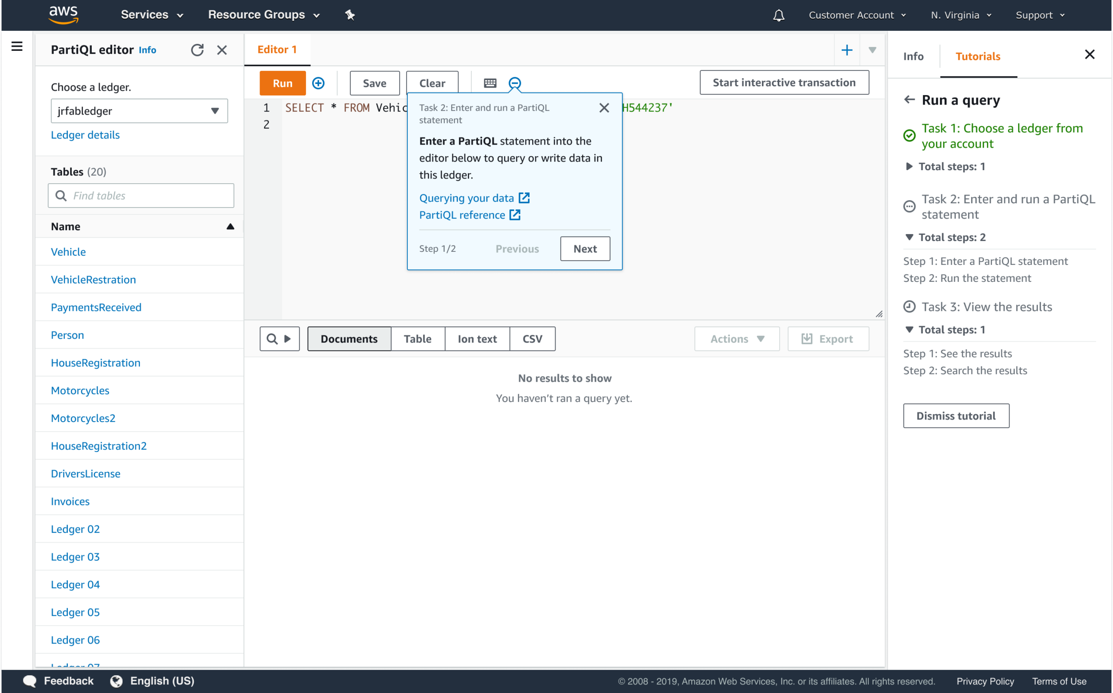Select the Table results view
Image resolution: width=1113 pixels, height=693 pixels.
pos(417,339)
